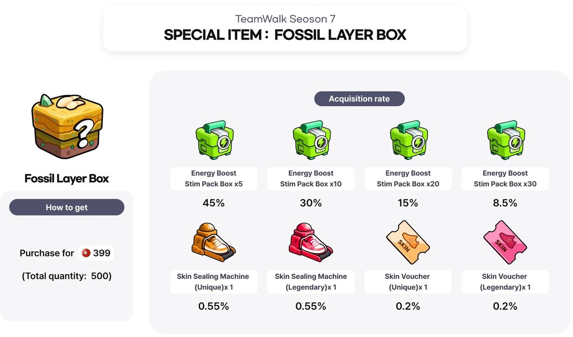Select the Stim Pack Box x20 icon
The image size is (573, 337).
click(409, 140)
